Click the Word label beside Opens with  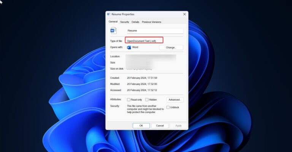(135, 47)
